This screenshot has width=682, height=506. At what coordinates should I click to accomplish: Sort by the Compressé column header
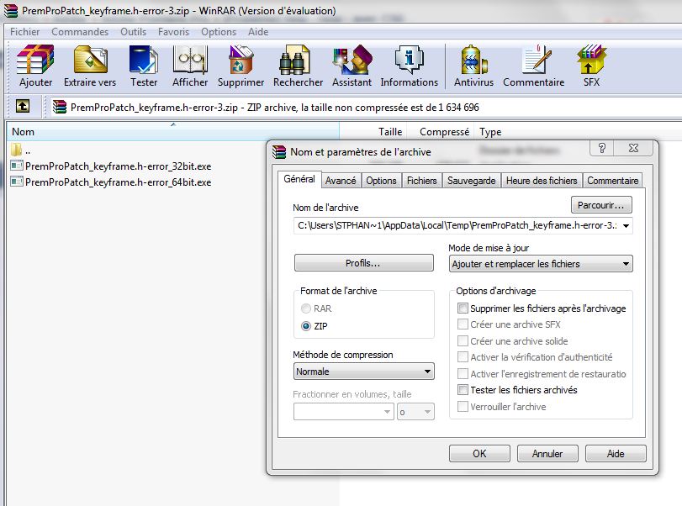(441, 132)
